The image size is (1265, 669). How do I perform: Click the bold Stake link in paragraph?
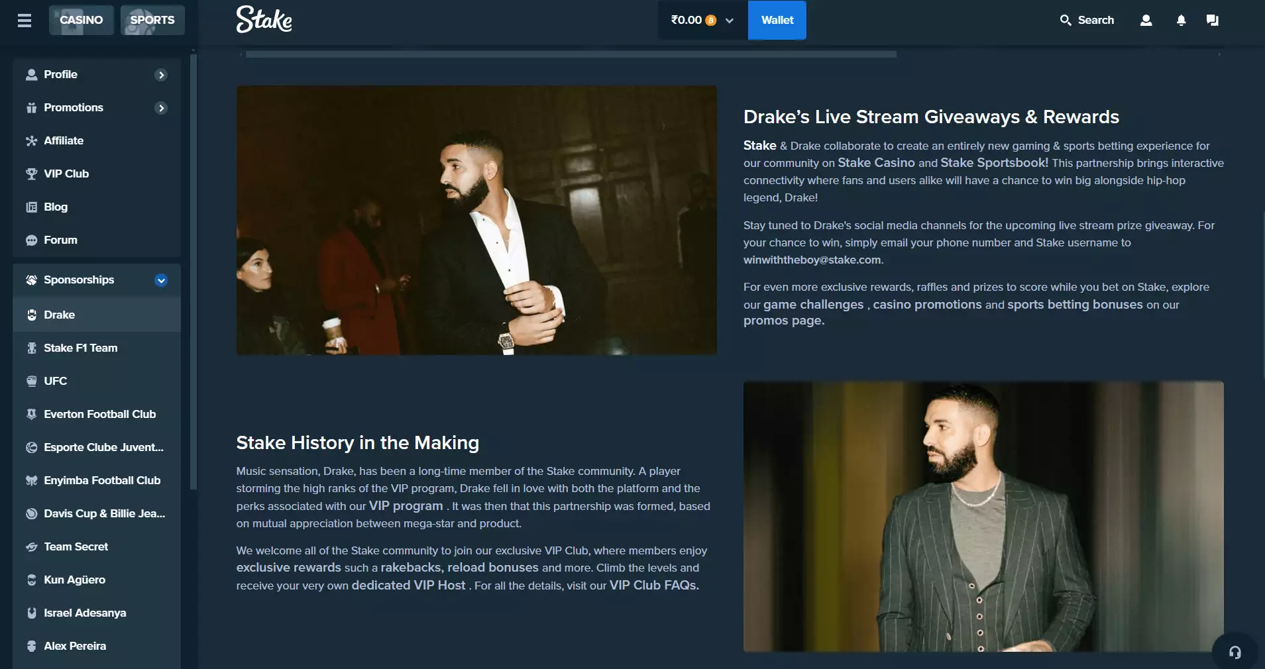(x=759, y=146)
